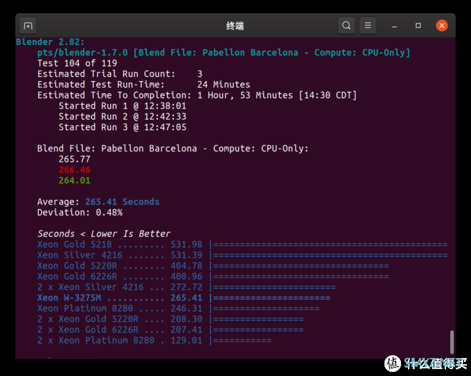The width and height of the screenshot is (471, 376).
Task: Click the 'Xeon Gold 5220R ........ 404.78' row
Action: (x=213, y=266)
